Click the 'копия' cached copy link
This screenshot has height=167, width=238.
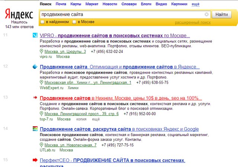(x=81, y=119)
